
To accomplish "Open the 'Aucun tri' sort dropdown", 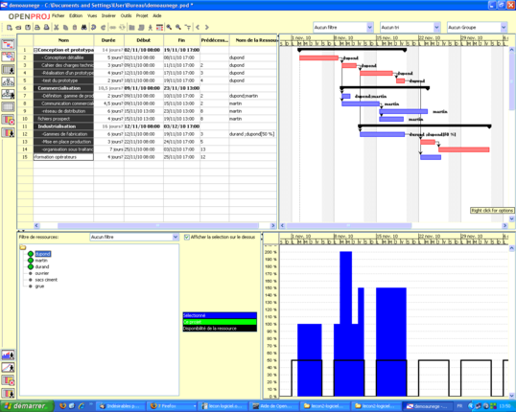I will click(410, 27).
